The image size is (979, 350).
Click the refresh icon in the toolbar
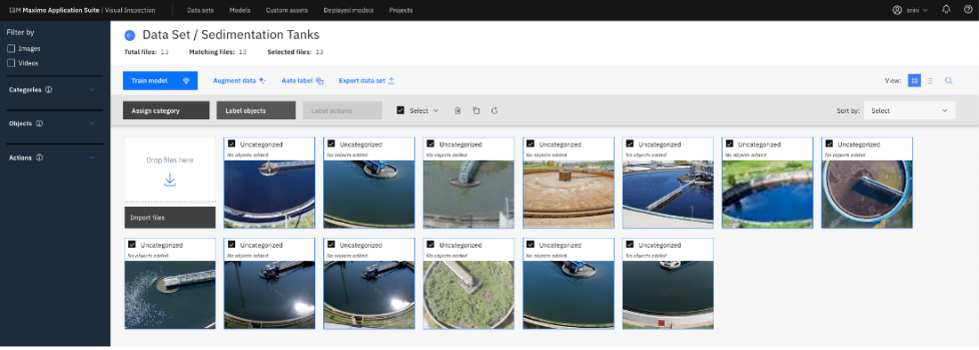494,110
